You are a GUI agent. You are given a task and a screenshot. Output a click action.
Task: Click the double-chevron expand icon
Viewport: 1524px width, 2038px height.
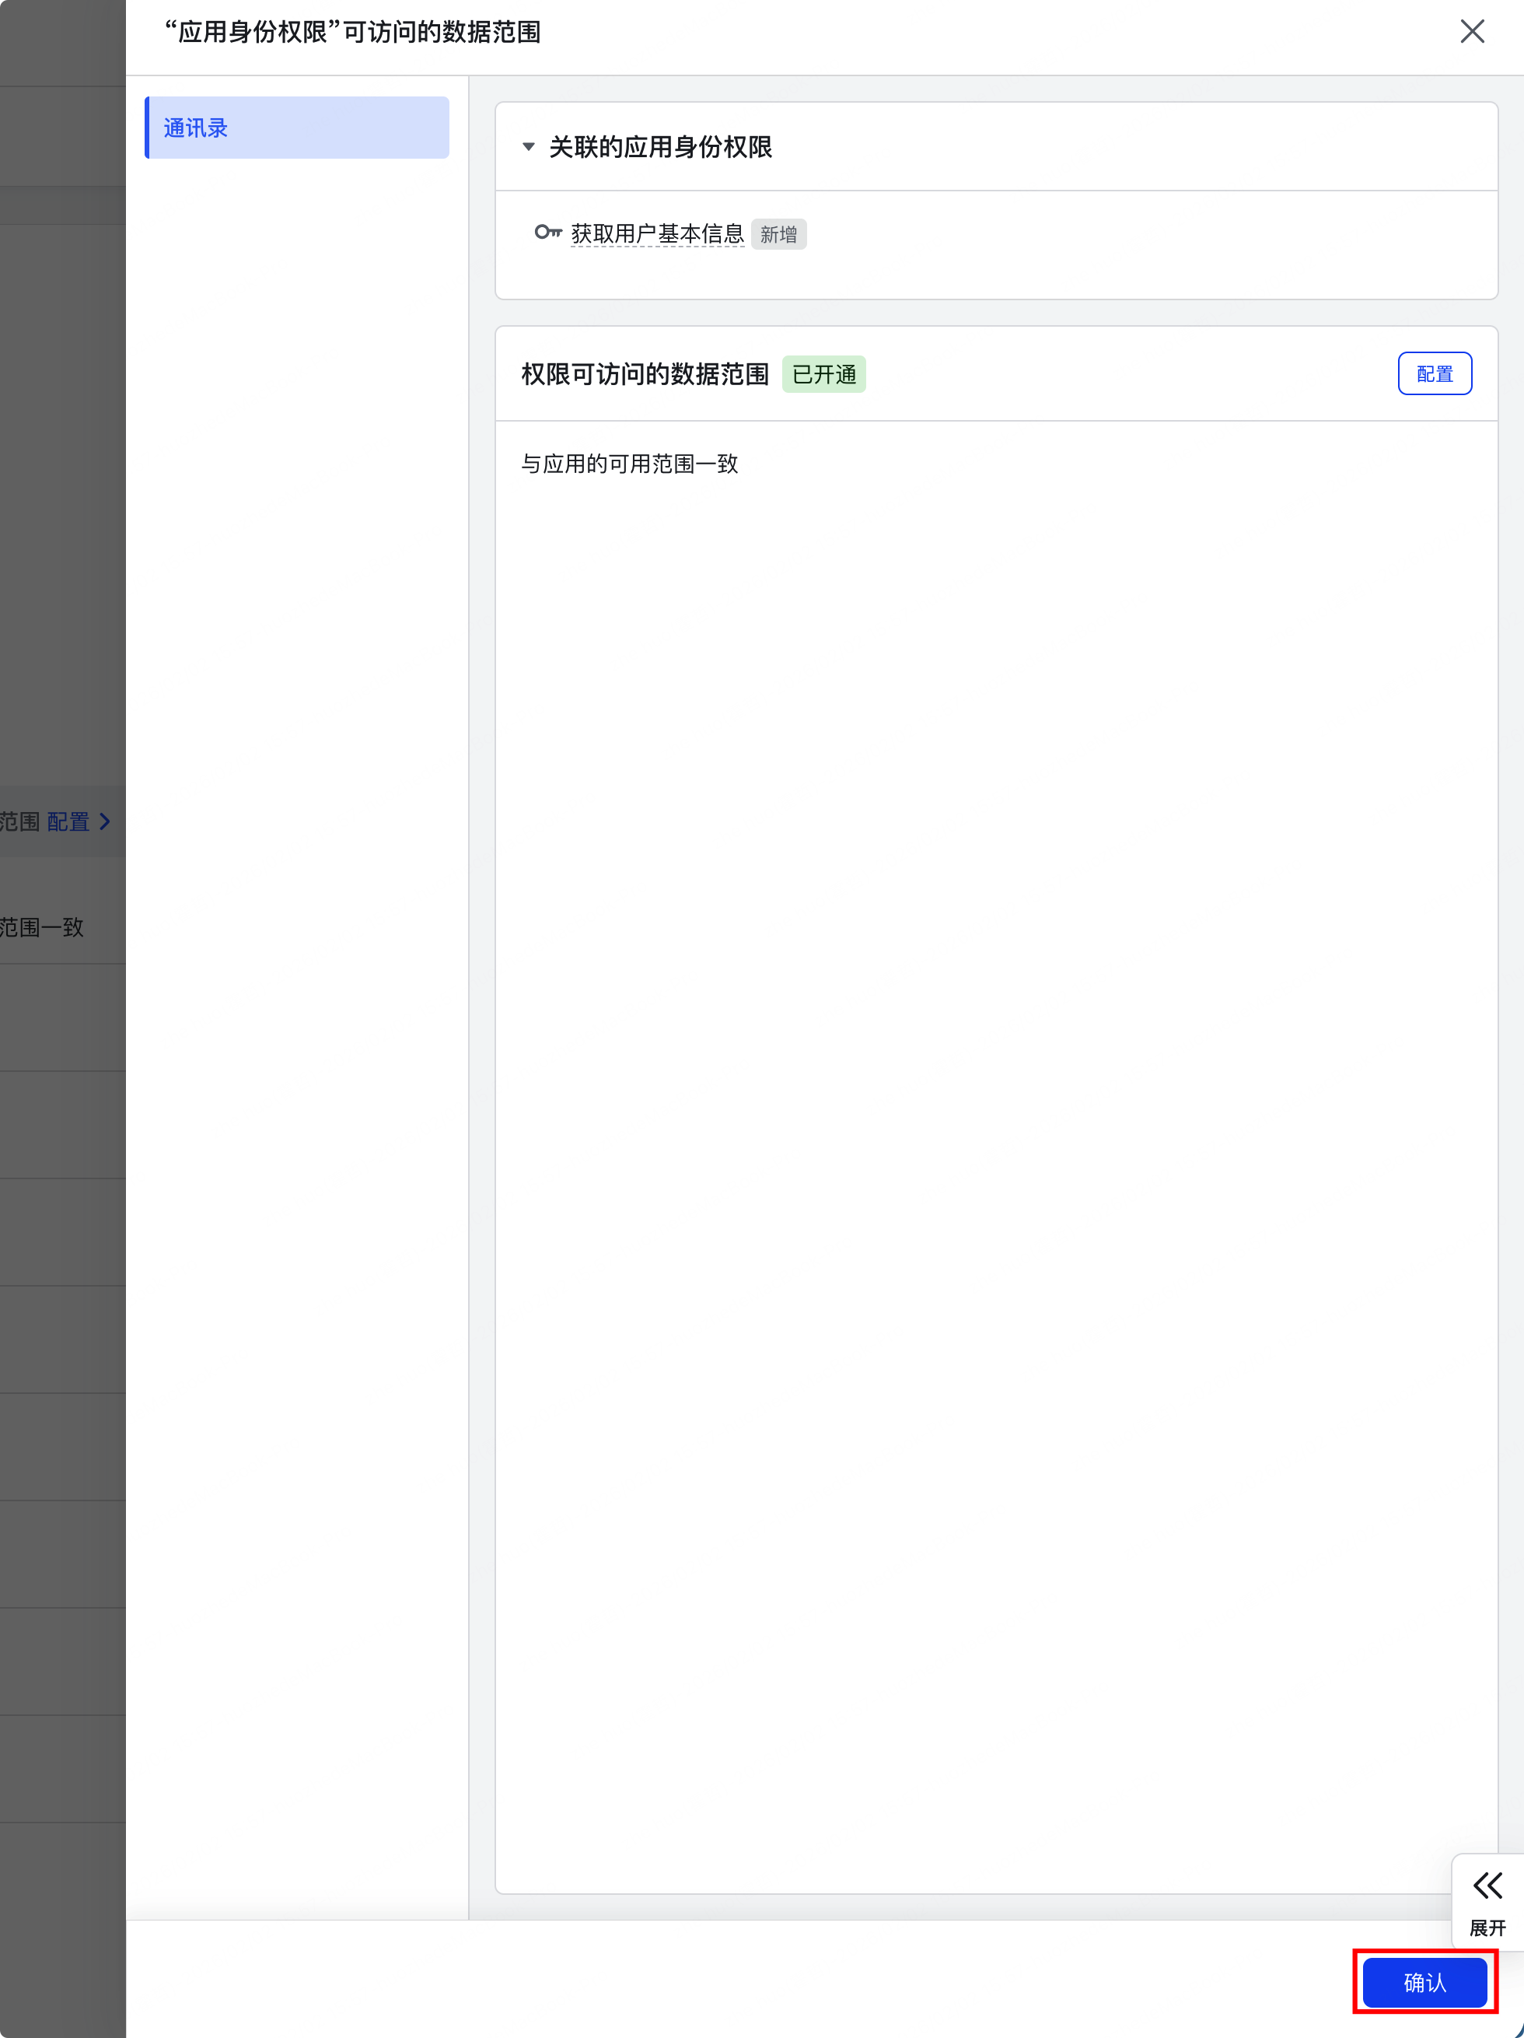click(1487, 1885)
